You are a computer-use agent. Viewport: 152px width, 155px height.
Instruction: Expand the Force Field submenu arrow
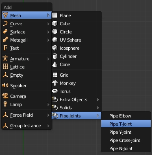48,115
